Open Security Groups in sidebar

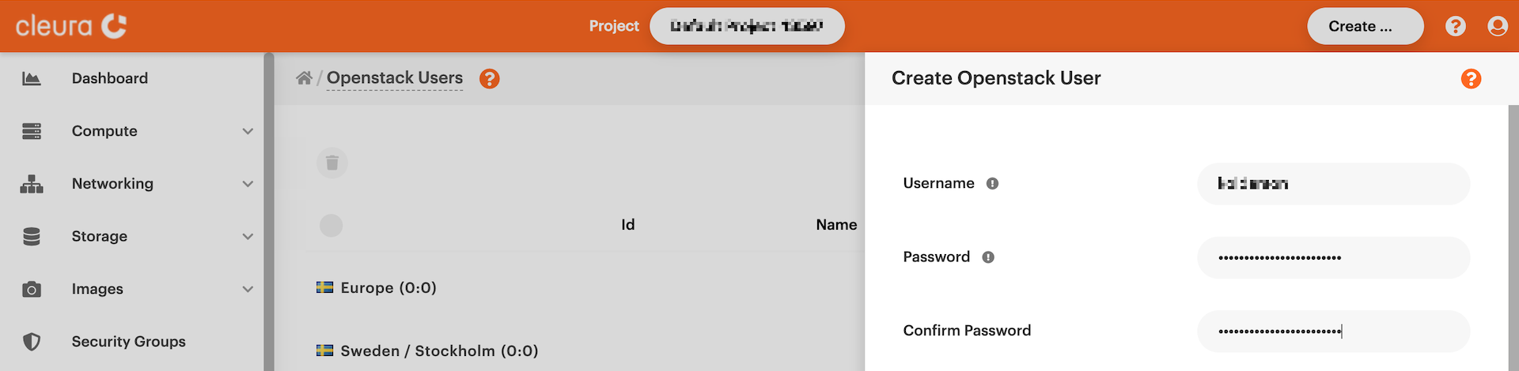pos(128,342)
